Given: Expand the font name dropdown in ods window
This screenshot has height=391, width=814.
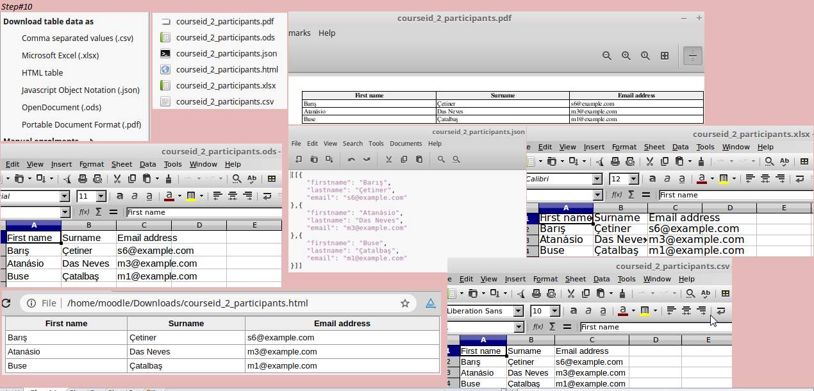Looking at the screenshot, I should pyautogui.click(x=64, y=196).
